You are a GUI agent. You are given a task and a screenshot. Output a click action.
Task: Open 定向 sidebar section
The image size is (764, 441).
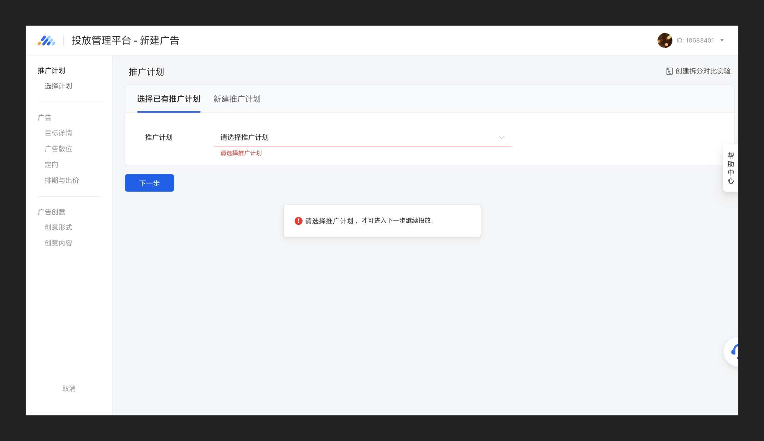pyautogui.click(x=51, y=165)
